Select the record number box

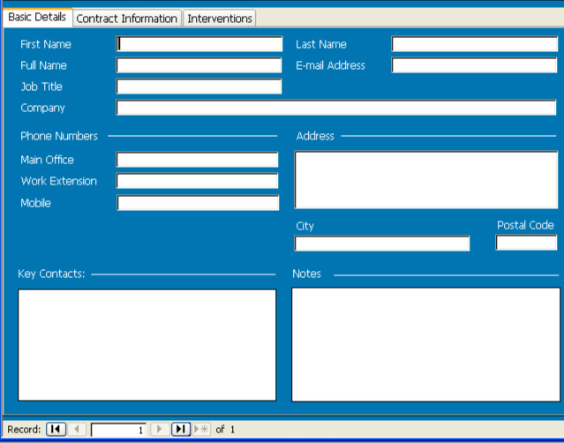pyautogui.click(x=118, y=430)
